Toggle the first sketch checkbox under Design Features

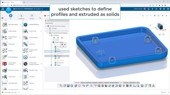(x=56, y=45)
